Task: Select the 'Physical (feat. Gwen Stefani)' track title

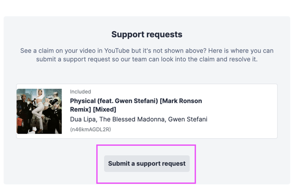Action: 136,105
